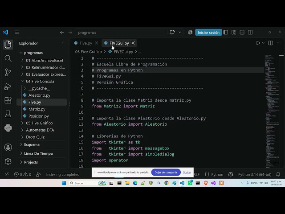Screen dimensions: 285x214
Task: Click Dejar de compartir button
Action: [x=166, y=173]
